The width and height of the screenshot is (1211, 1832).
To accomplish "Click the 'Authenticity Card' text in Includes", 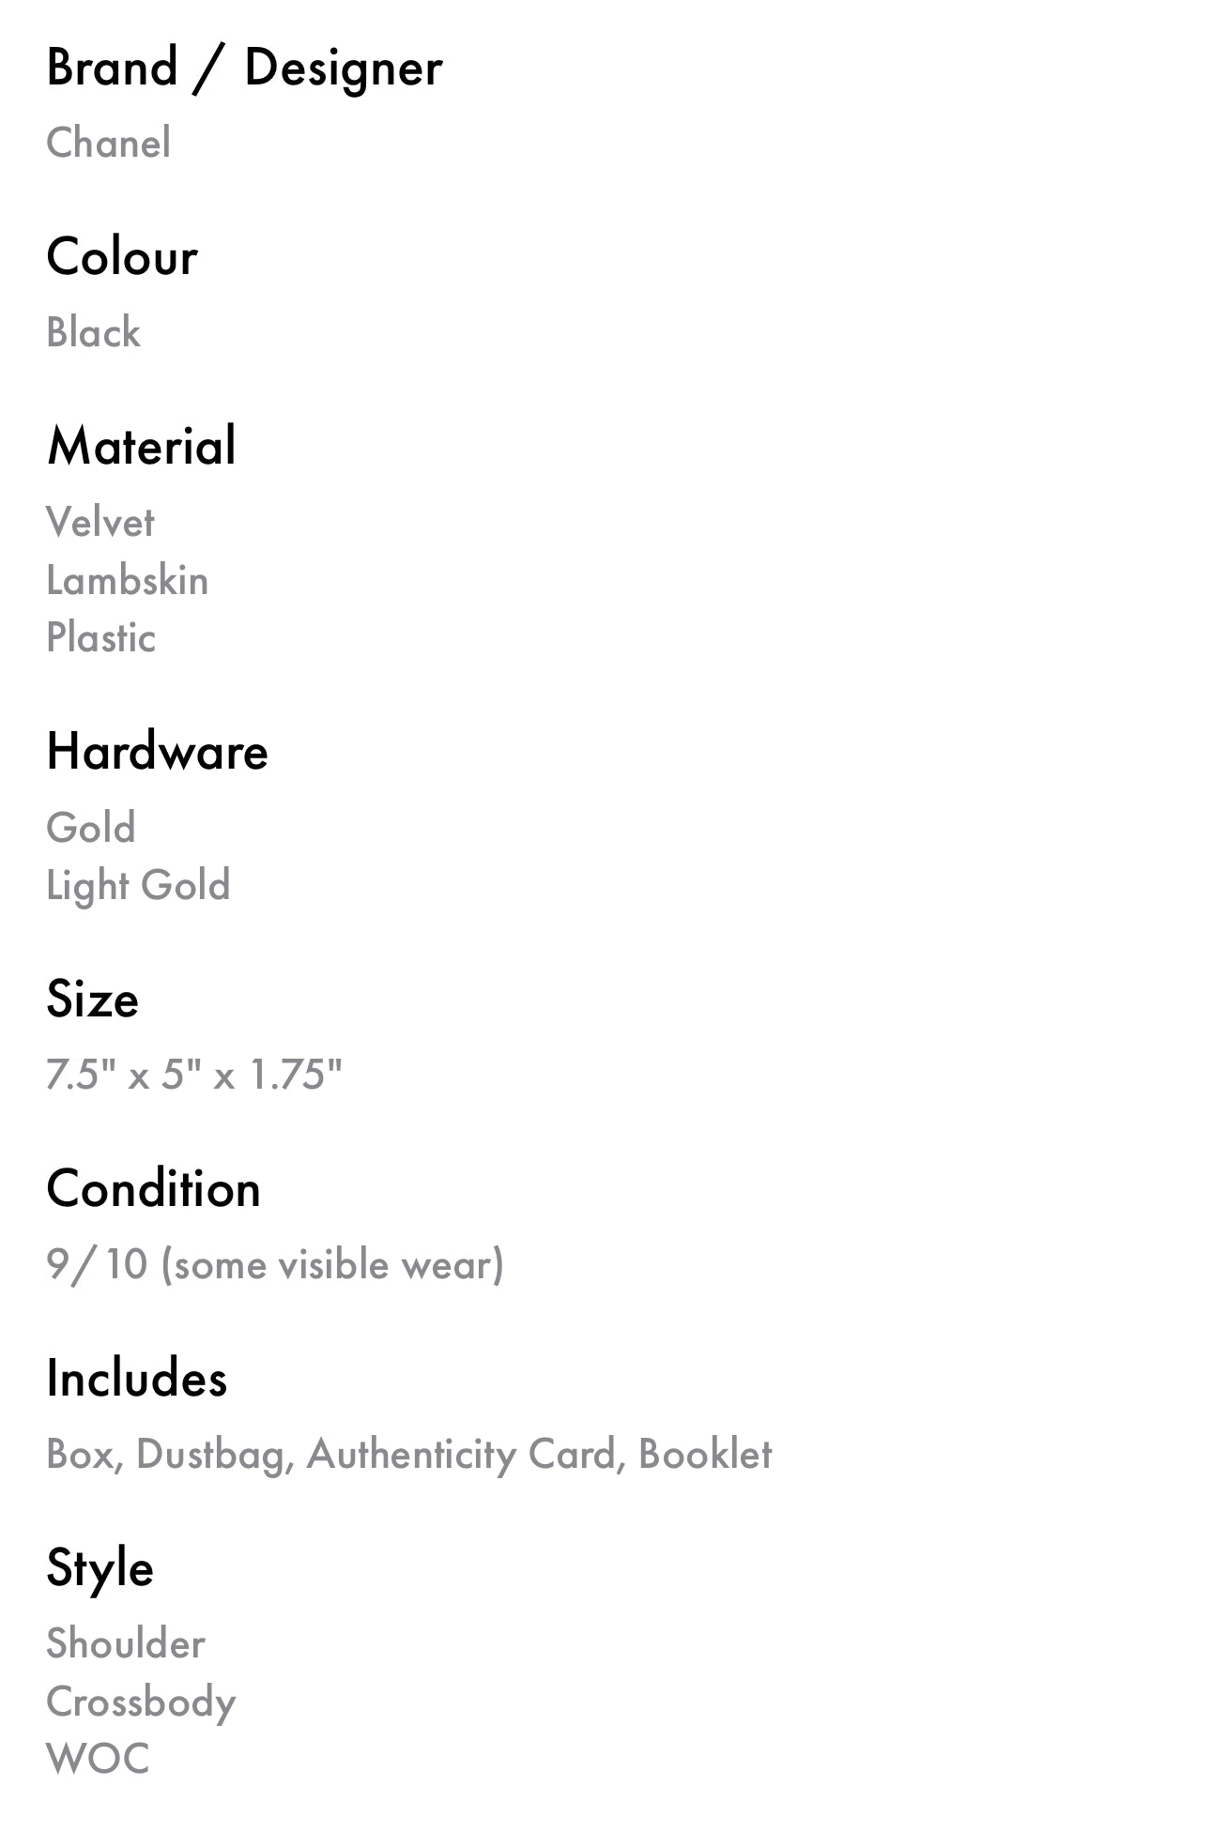I will (461, 1455).
